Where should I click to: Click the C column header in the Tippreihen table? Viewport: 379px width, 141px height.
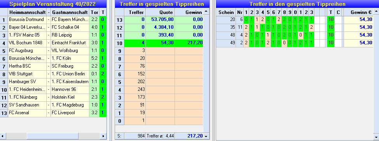tap(339, 12)
